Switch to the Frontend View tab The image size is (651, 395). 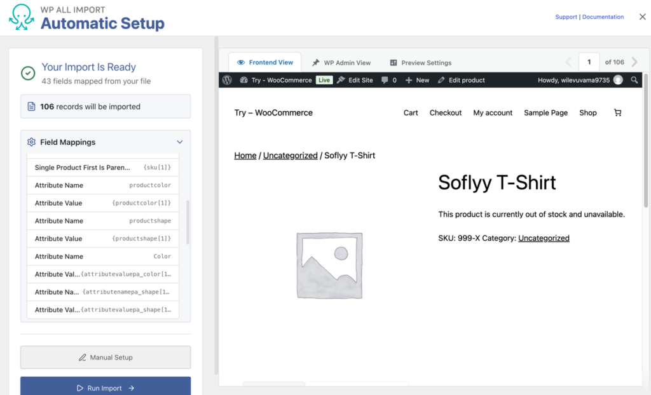tap(265, 63)
